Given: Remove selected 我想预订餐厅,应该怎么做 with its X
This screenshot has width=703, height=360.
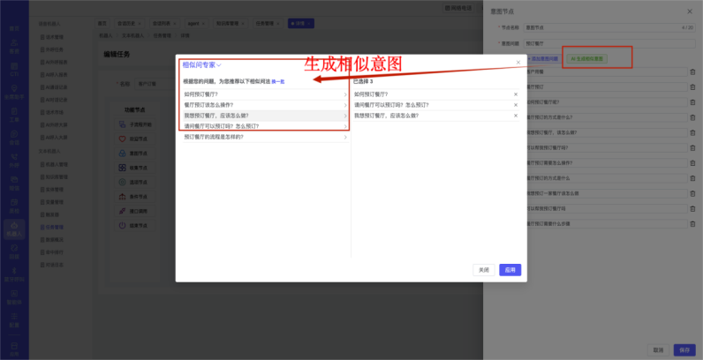Looking at the screenshot, I should 516,116.
